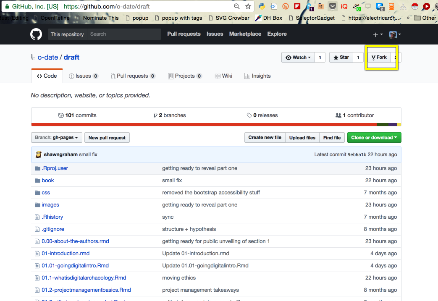Open the images folder

[50, 205]
